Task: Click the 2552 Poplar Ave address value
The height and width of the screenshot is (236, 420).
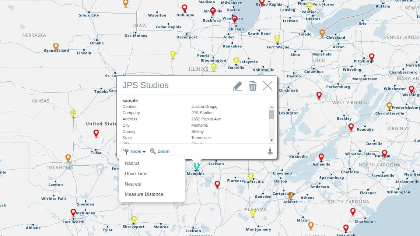Action: pos(206,119)
